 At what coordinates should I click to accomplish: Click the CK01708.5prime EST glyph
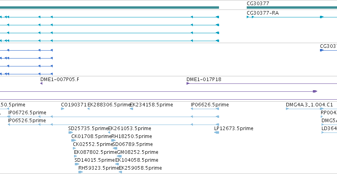pyautogui.click(x=74, y=140)
